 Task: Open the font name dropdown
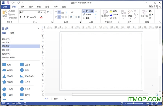[36, 12]
